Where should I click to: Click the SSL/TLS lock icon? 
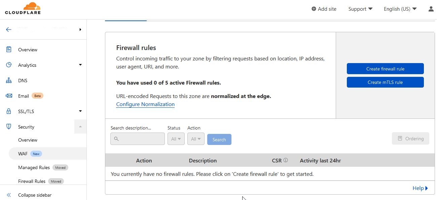[9, 111]
